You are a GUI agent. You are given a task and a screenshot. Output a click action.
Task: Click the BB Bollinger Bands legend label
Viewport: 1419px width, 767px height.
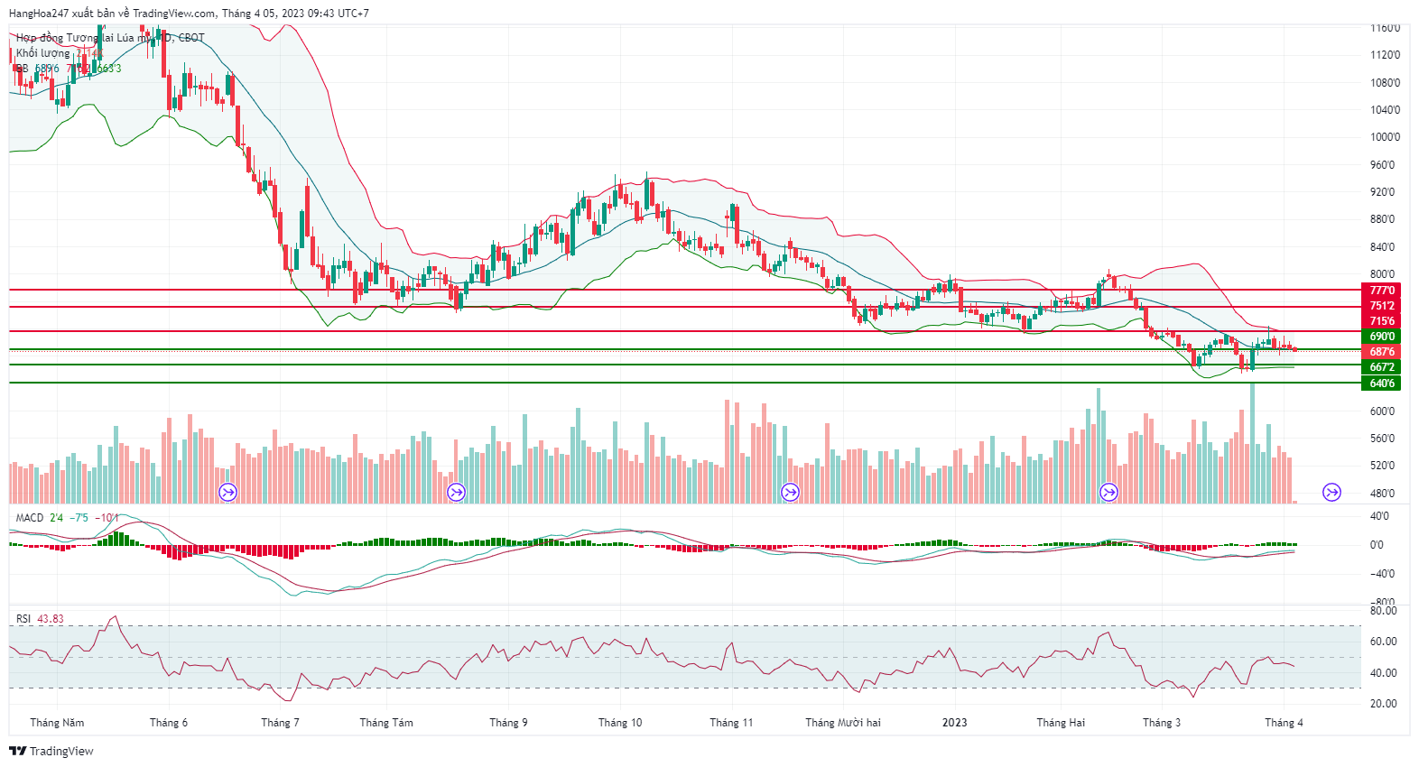[x=23, y=69]
